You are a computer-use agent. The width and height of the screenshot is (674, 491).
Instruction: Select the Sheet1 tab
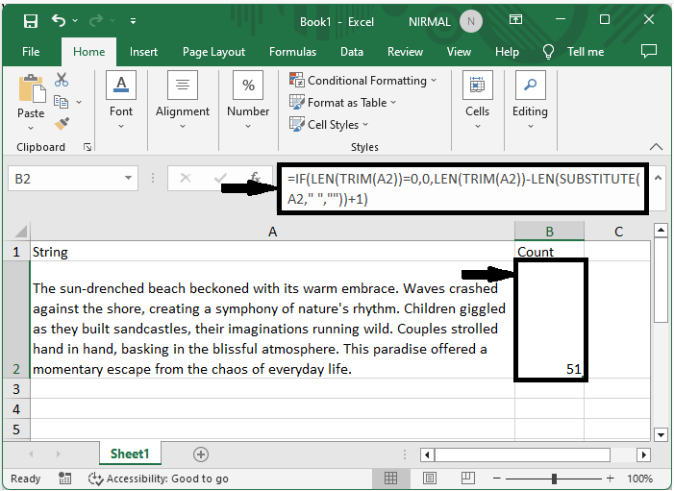click(x=130, y=454)
